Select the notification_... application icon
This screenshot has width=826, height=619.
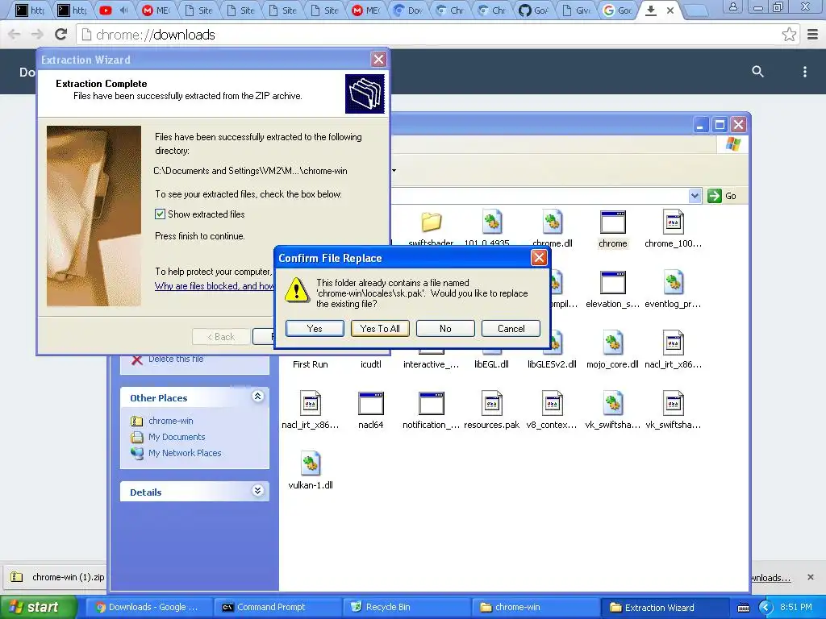click(x=431, y=404)
